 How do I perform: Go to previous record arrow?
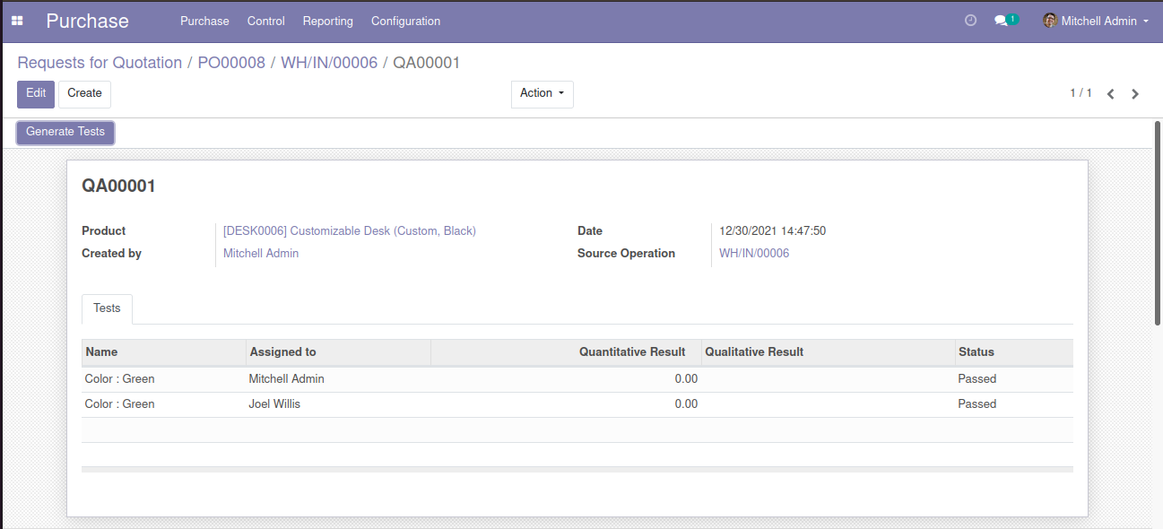click(1111, 93)
